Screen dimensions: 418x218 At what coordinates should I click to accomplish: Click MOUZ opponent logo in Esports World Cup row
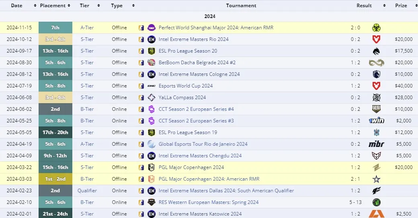(377, 86)
